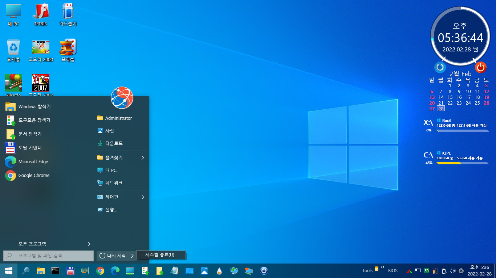Open Google Chrome from the taskbar
496x278 pixels.
[x=100, y=271]
